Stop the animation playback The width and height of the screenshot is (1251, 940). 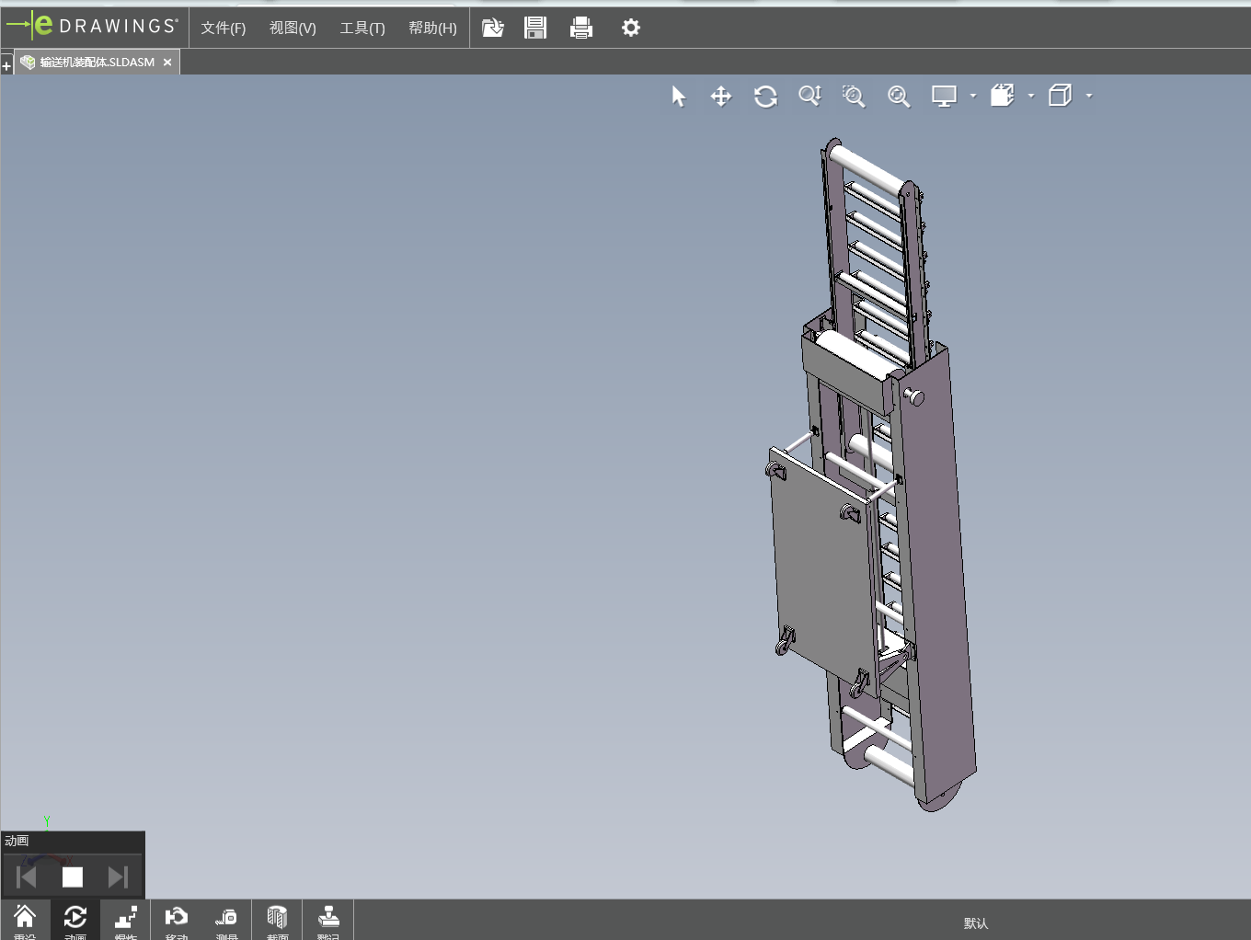[73, 877]
